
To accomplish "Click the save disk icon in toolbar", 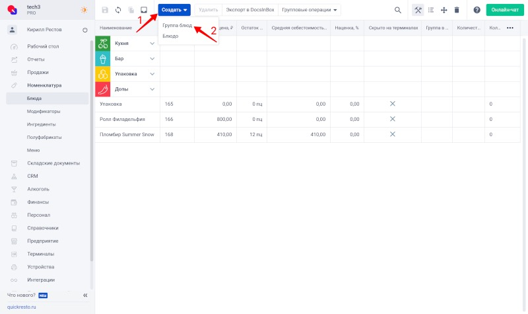I will (x=105, y=10).
